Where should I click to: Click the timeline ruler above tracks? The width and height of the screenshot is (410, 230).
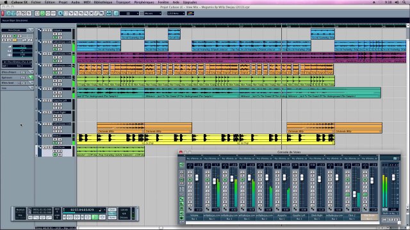coord(241,26)
